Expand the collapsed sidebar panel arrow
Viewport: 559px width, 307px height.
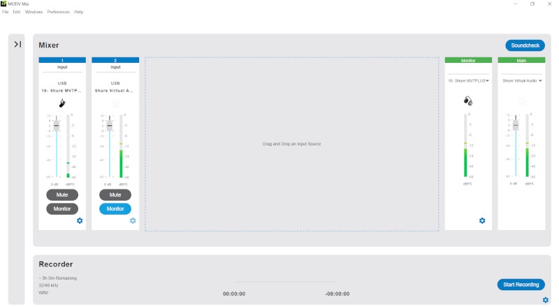tap(17, 44)
